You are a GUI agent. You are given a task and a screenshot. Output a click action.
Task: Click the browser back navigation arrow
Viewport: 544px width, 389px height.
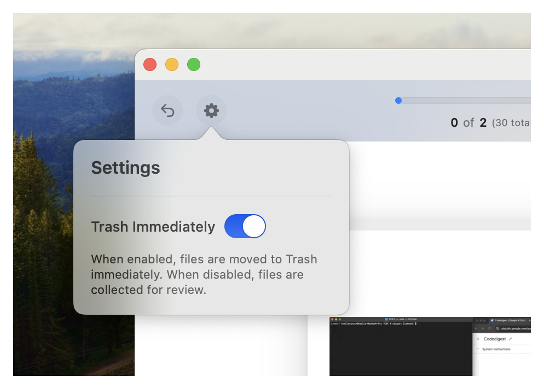476,328
